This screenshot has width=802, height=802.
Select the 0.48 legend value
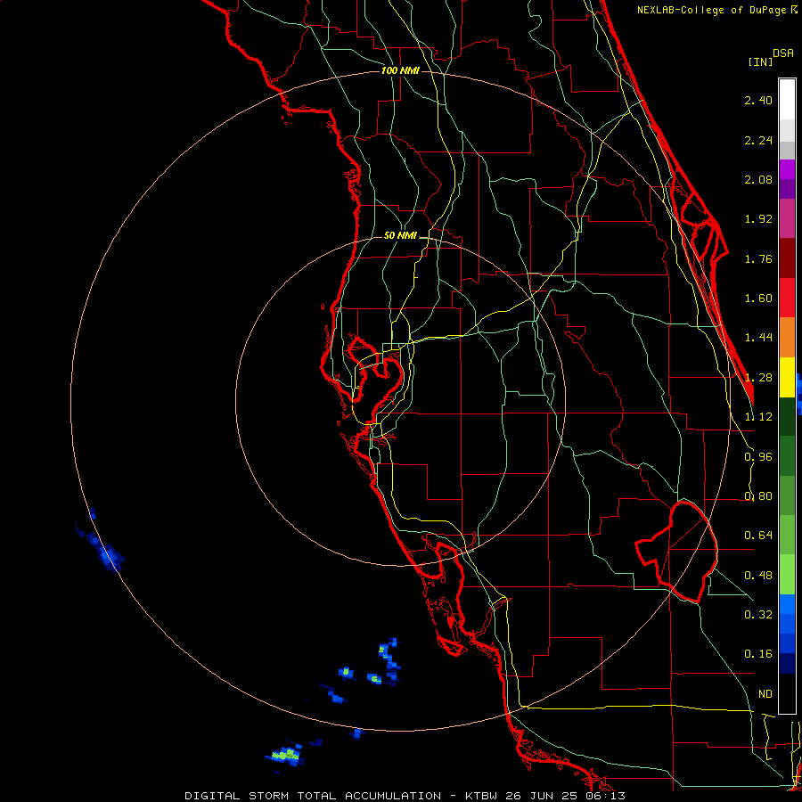(x=758, y=576)
